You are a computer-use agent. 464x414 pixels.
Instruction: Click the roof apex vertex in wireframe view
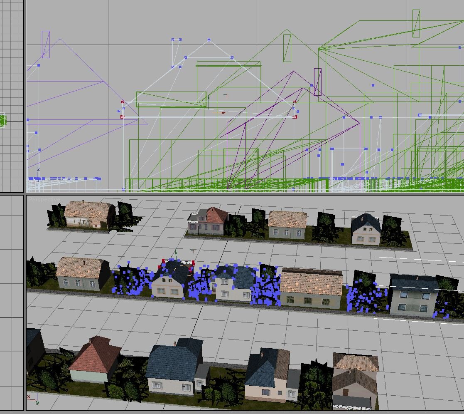[x=209, y=40]
